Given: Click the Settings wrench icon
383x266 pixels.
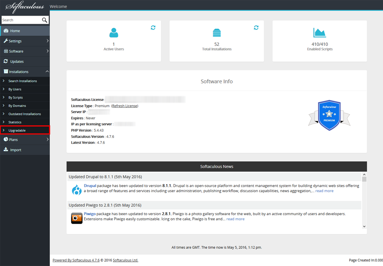Looking at the screenshot, I should (6, 41).
